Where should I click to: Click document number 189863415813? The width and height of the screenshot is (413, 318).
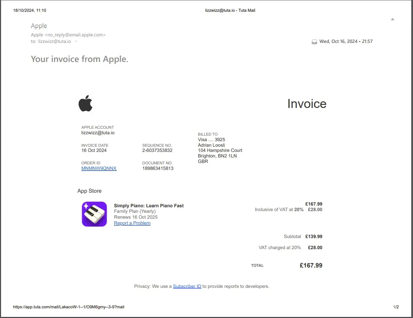point(158,168)
